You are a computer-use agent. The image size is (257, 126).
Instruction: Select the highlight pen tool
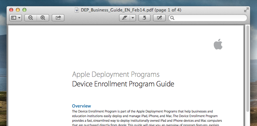pos(125,18)
